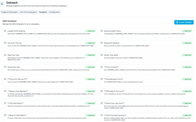Open the Secure Your Order template title
Image resolution: width=196 pixels, height=122 pixels.
click(111, 55)
